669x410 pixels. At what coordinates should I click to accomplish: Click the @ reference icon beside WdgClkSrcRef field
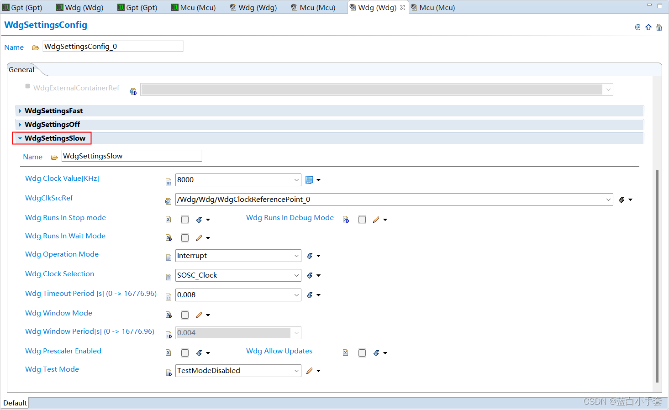click(168, 201)
